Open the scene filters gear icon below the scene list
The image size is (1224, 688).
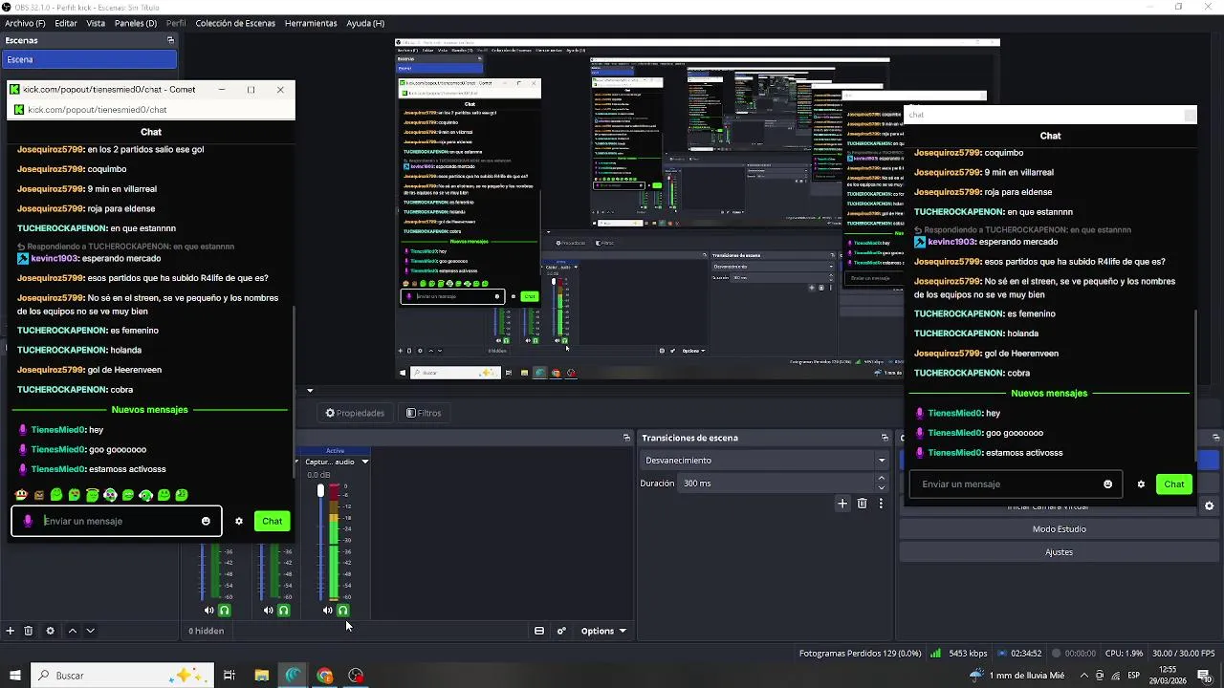point(50,631)
